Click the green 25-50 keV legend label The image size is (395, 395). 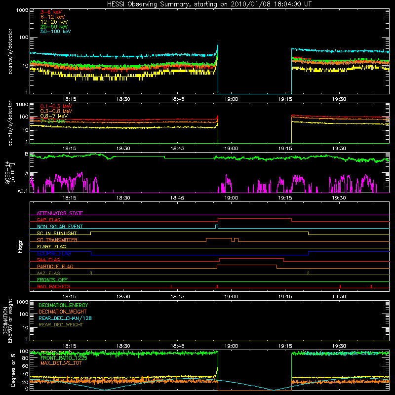[x=54, y=27]
